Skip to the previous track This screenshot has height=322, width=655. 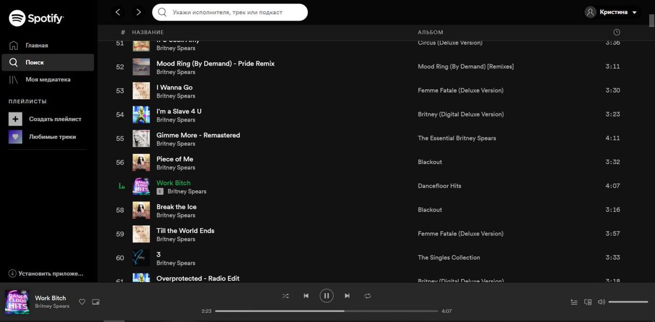click(306, 296)
